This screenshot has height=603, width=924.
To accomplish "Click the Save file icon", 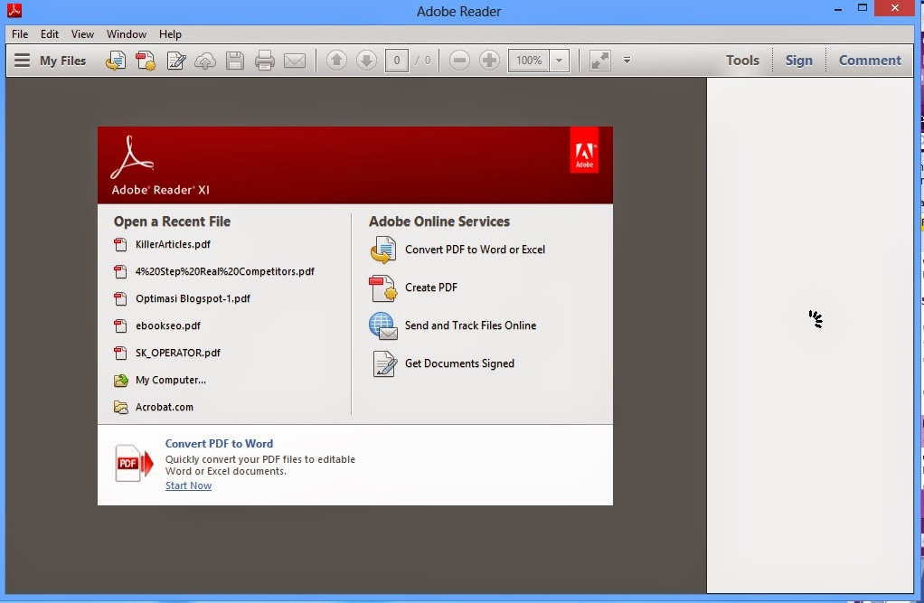I will click(x=234, y=60).
